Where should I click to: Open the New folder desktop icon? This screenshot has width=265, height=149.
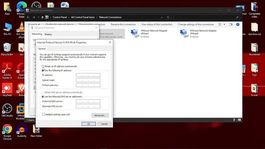point(36,131)
